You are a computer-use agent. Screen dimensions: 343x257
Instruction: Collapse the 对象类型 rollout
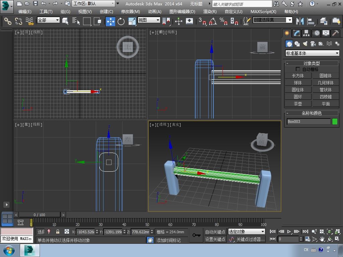pos(312,63)
